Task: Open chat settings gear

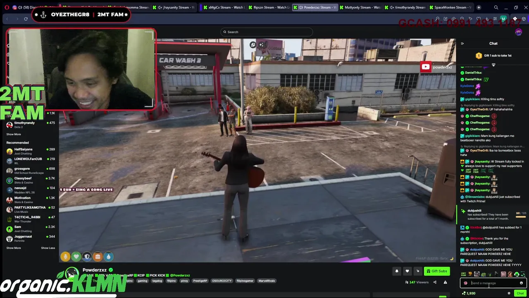Action: point(509,293)
